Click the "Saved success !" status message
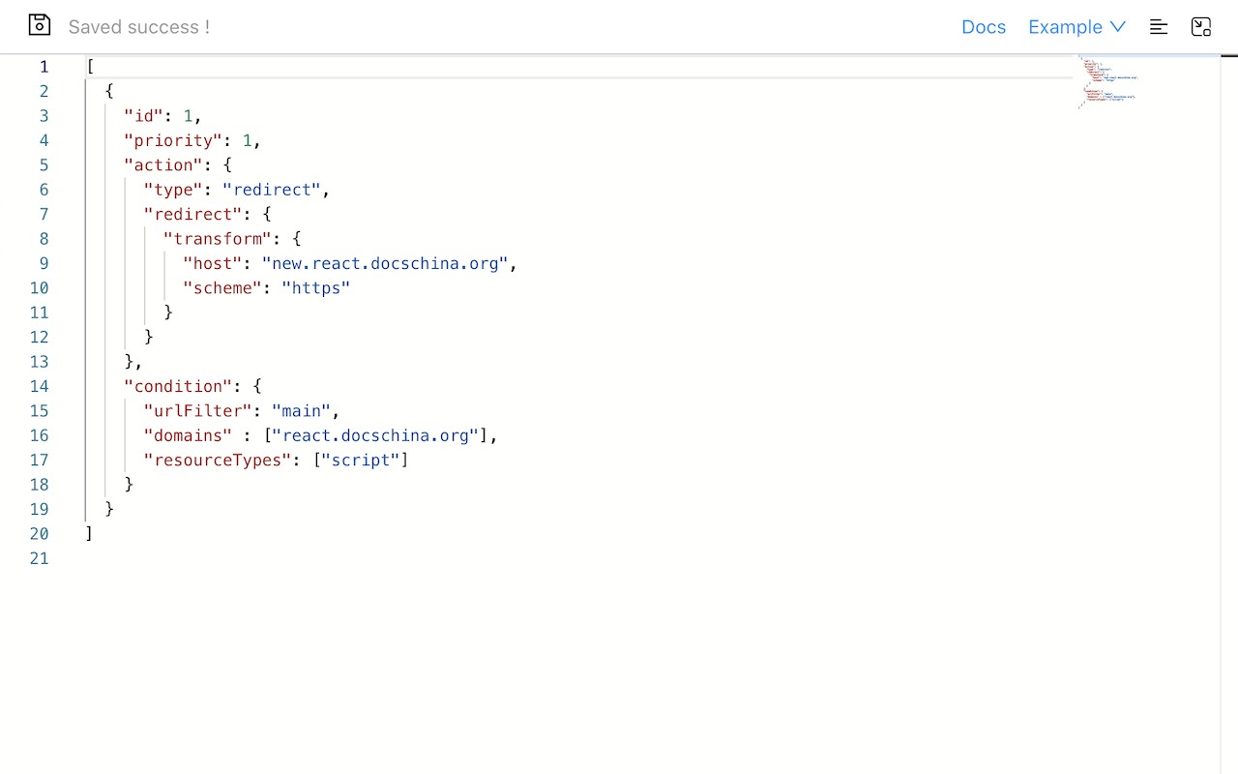The width and height of the screenshot is (1238, 774). [139, 27]
